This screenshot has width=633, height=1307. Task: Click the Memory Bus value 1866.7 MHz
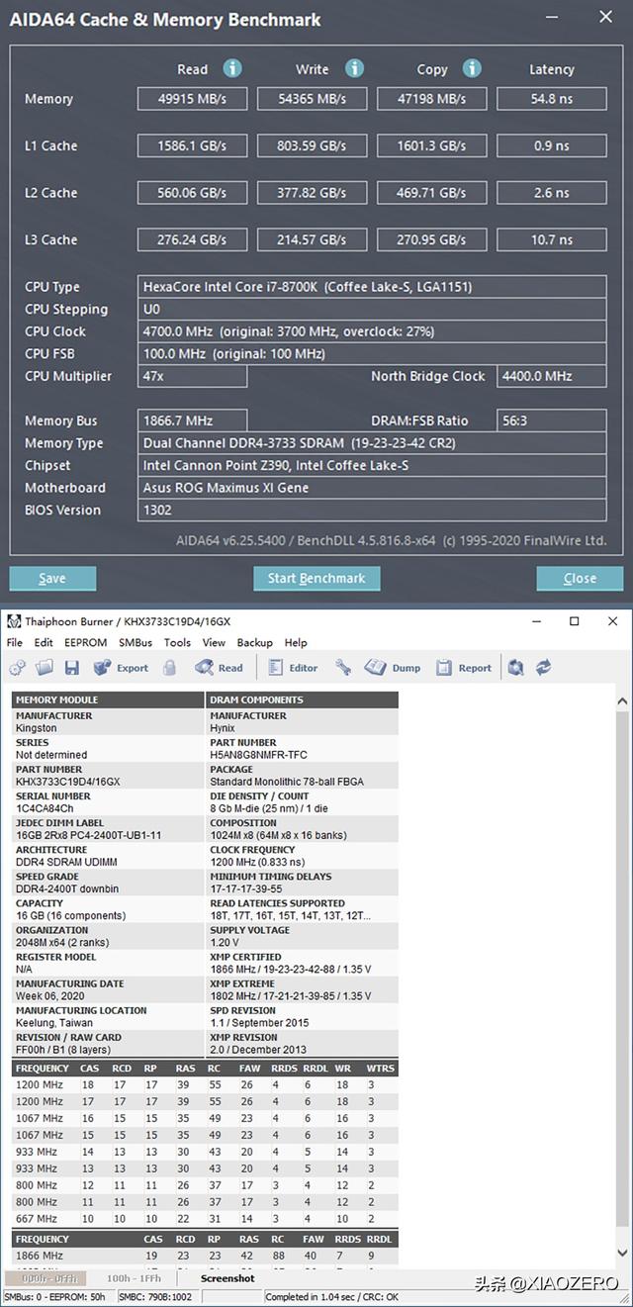click(x=192, y=420)
